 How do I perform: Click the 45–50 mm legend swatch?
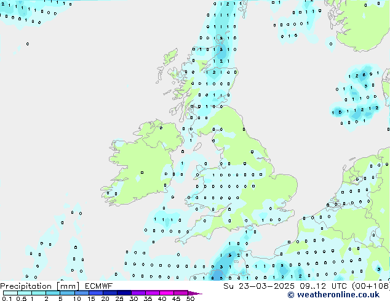(x=181, y=293)
